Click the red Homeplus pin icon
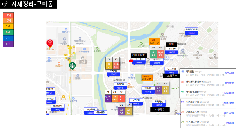This screenshot has width=236, height=132. pos(50,43)
